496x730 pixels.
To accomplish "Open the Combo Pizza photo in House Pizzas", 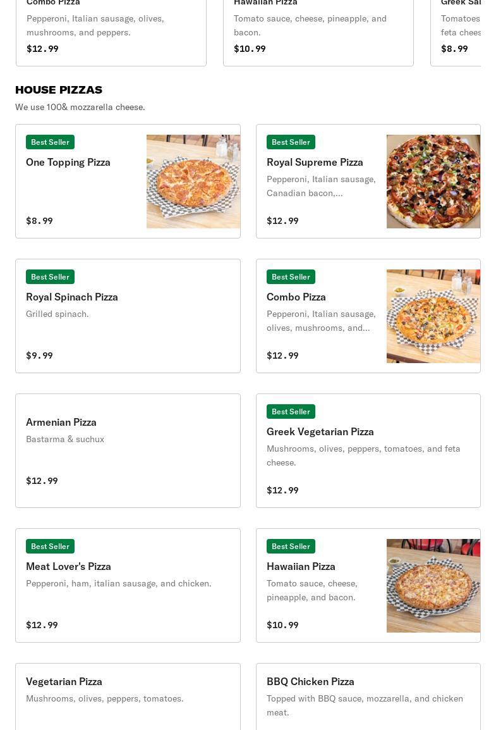I will (x=433, y=316).
